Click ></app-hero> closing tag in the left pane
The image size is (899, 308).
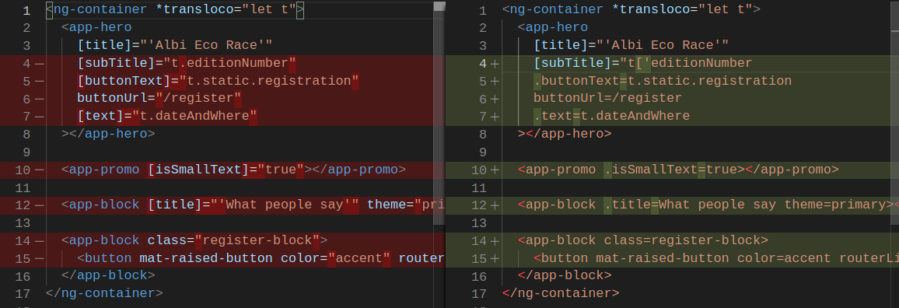[108, 135]
